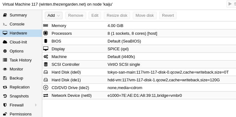The image size is (236, 117).
Task: Expand the Firewall submenu arrow
Action: [36, 105]
